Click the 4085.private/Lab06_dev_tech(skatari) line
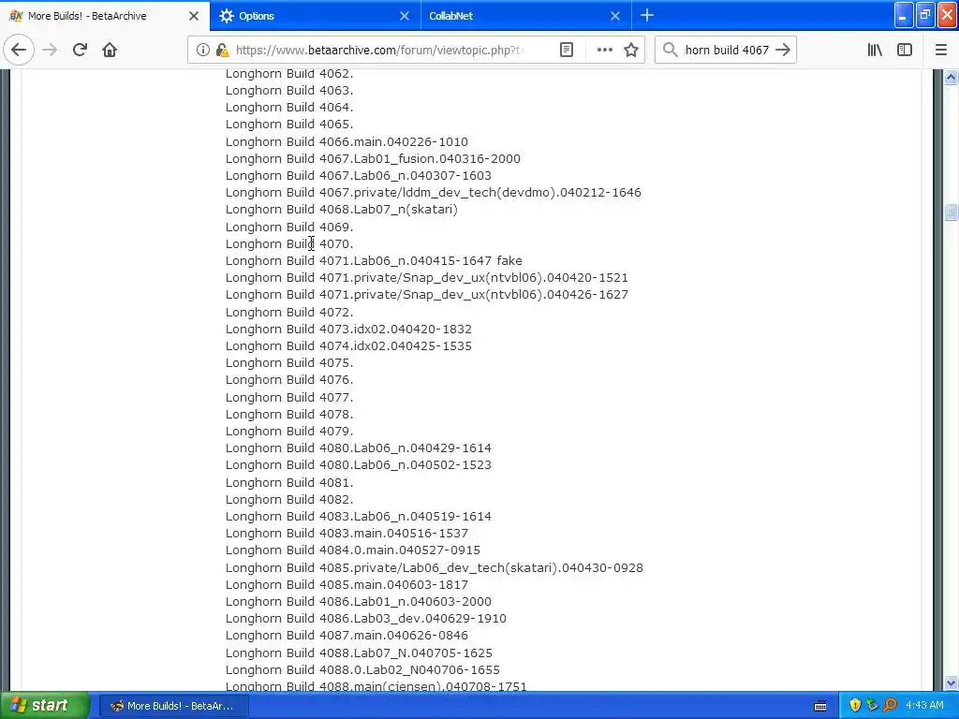 (435, 568)
